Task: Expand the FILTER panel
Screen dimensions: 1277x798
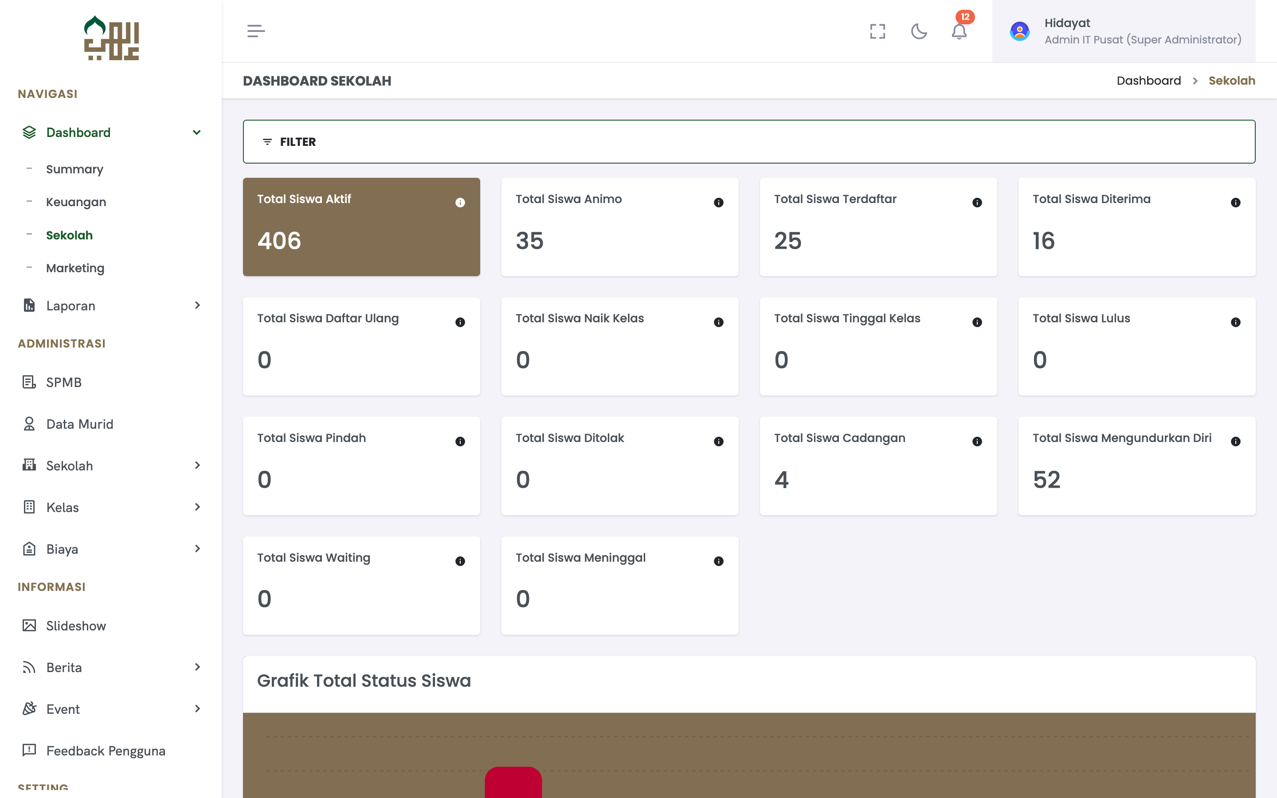Action: point(749,142)
